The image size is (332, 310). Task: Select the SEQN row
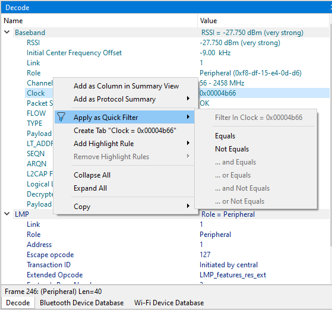pyautogui.click(x=36, y=154)
